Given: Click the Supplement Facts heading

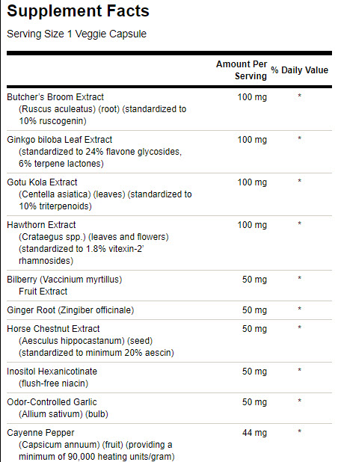Looking at the screenshot, I should tap(78, 11).
